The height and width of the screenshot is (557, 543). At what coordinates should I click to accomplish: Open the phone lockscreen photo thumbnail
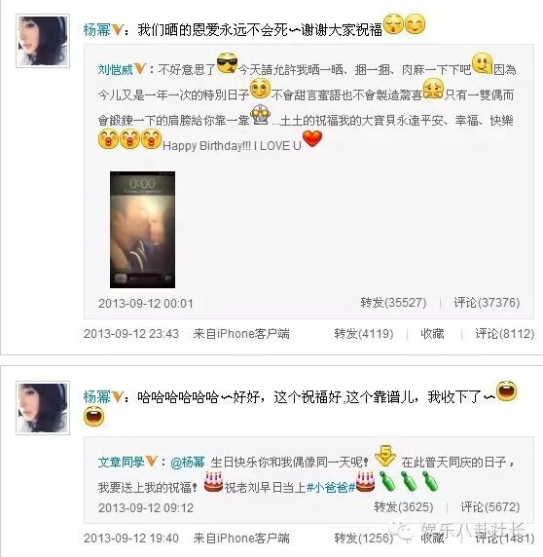(x=142, y=230)
